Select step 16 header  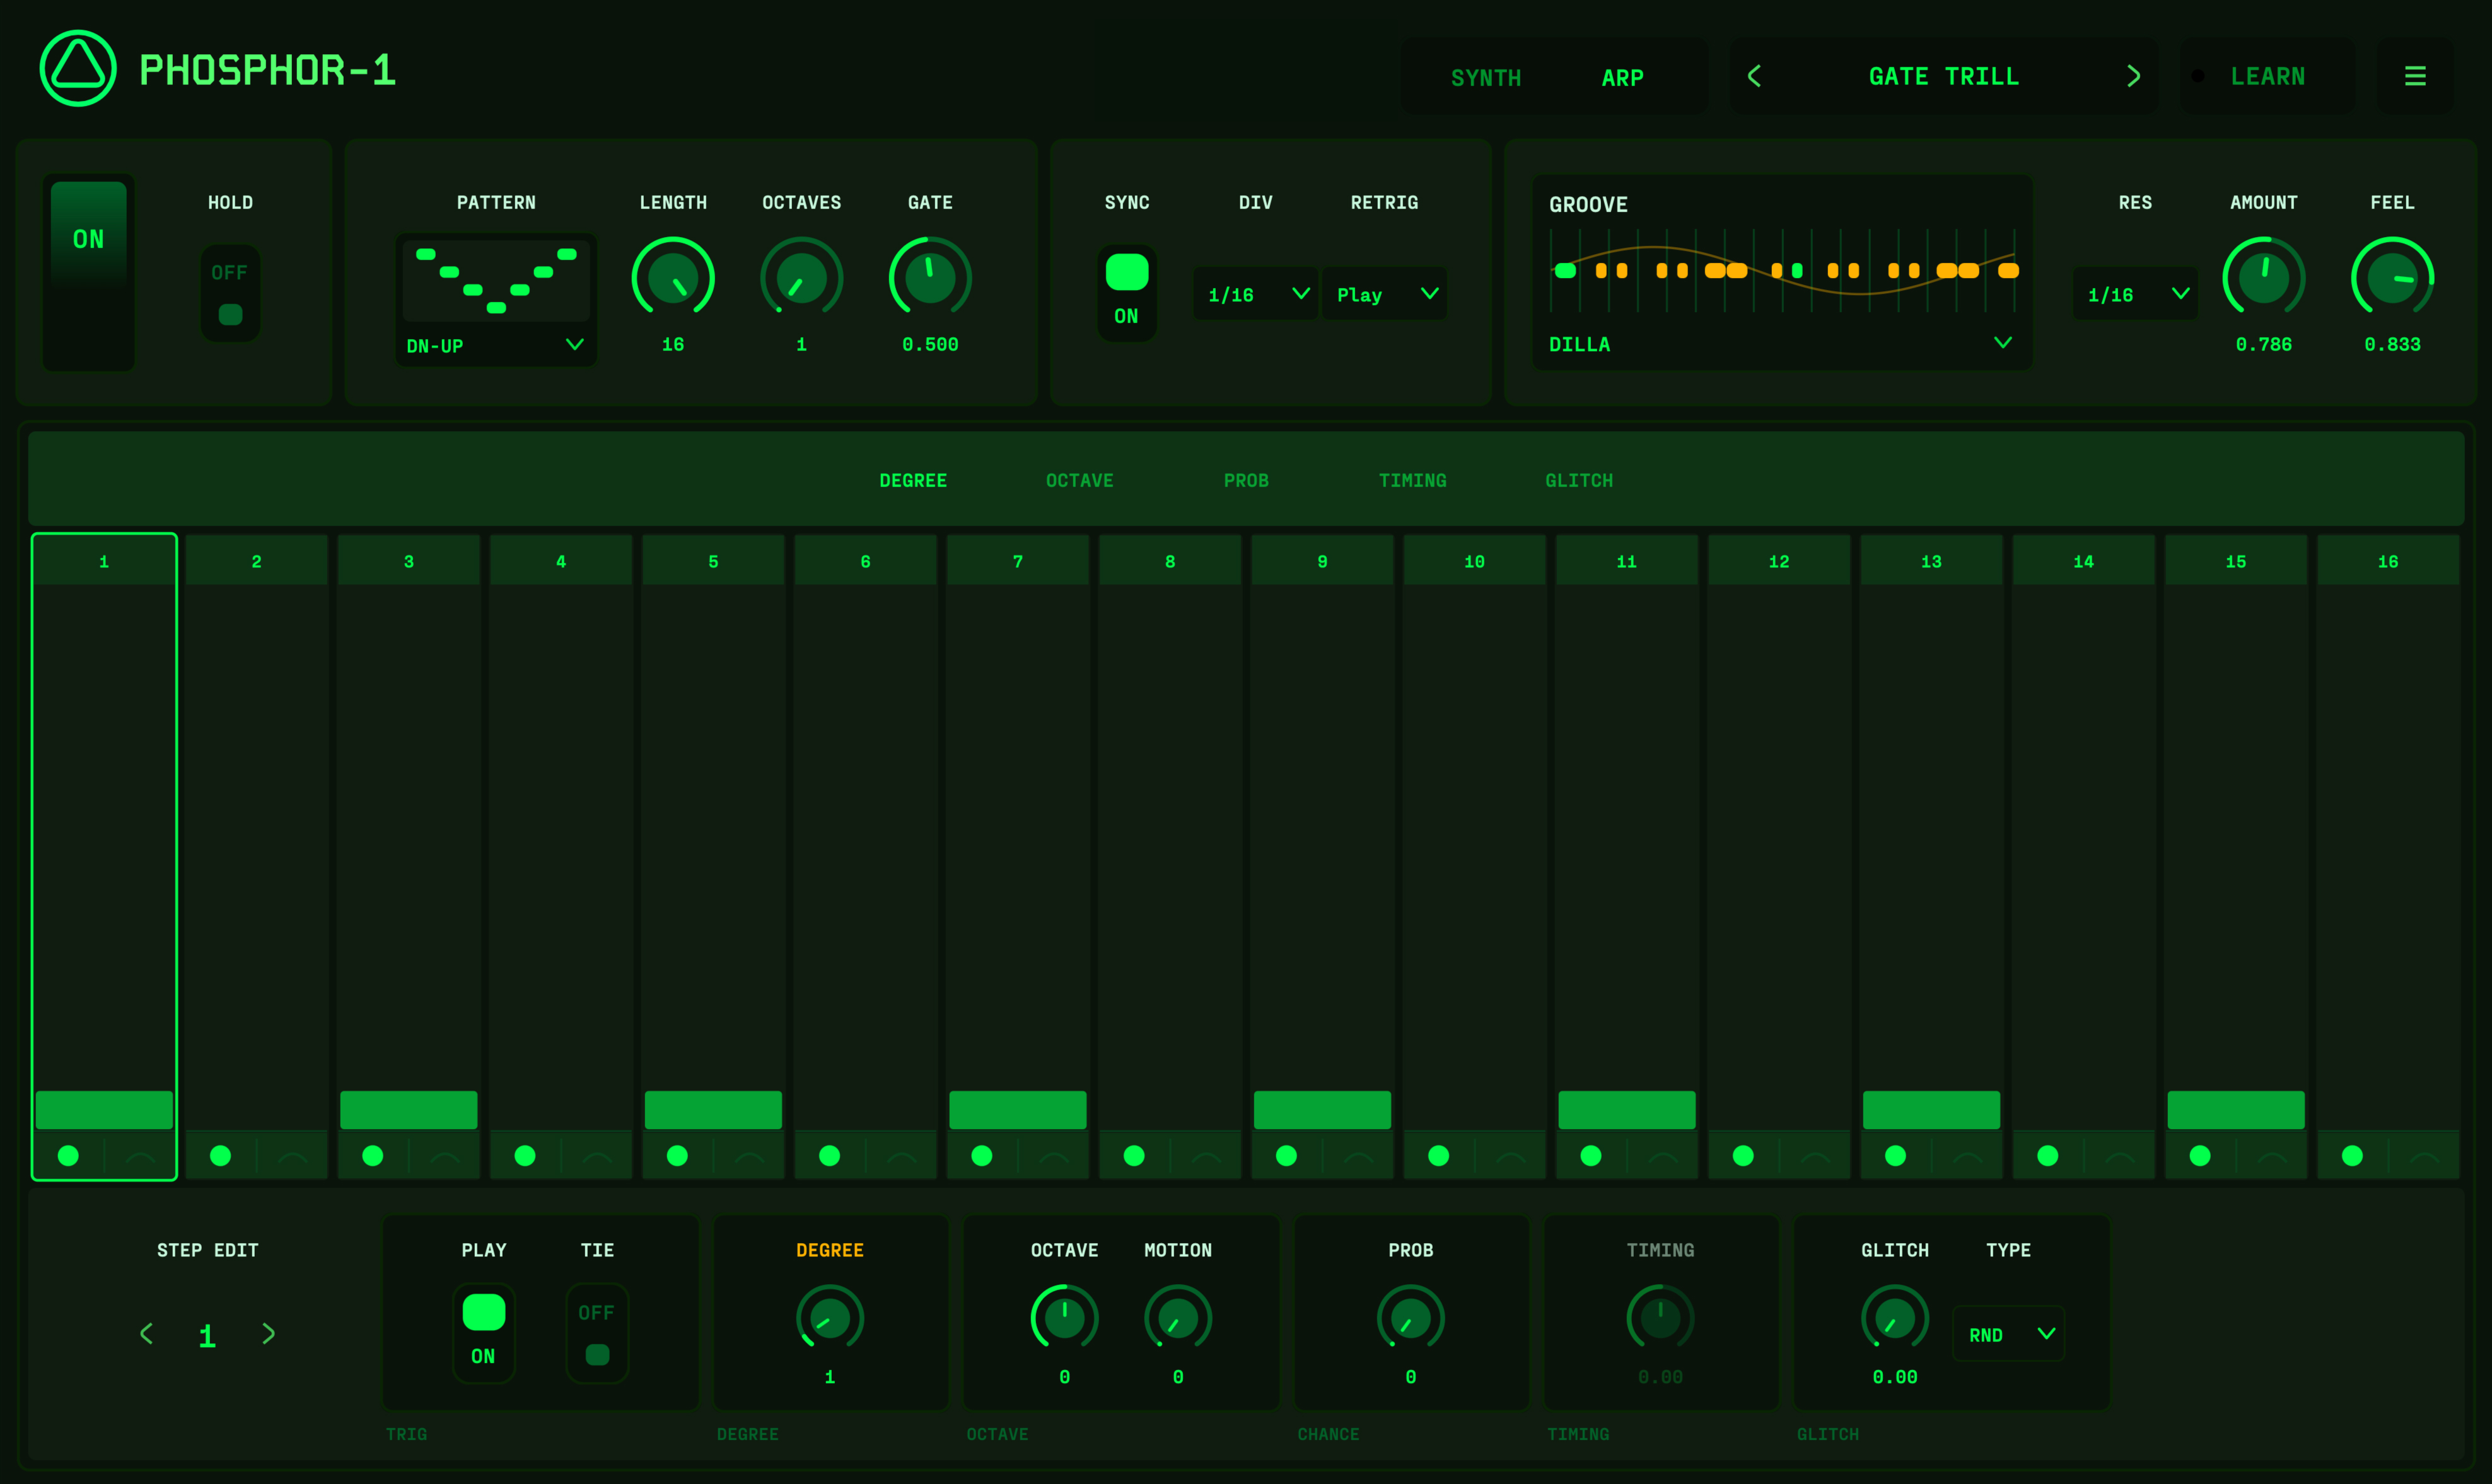pos(2388,561)
